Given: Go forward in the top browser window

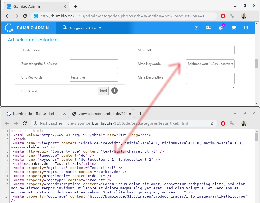Looking at the screenshot, I should click(16, 16).
